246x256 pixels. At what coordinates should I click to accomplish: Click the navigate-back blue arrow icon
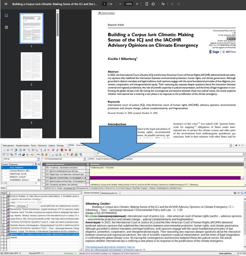[x=236, y=145]
